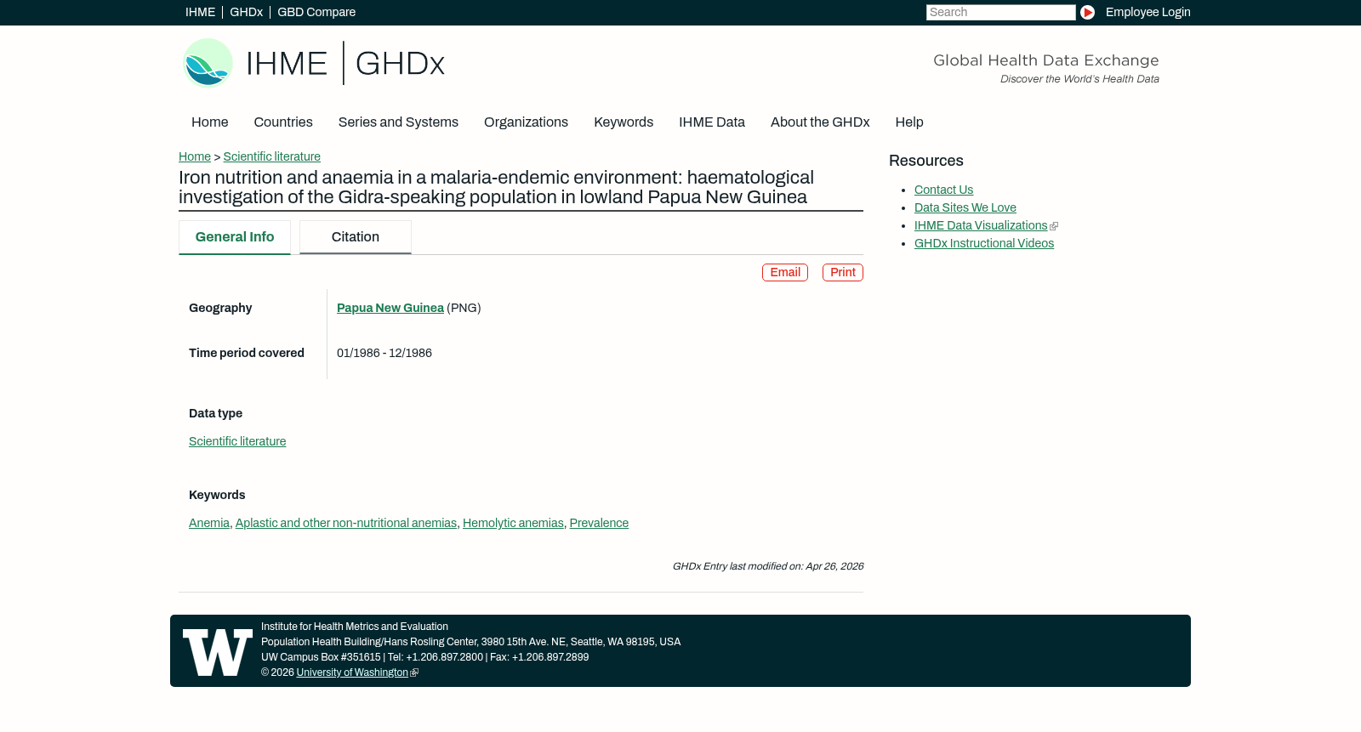Open GBD Compare in top bar
Image resolution: width=1361 pixels, height=732 pixels.
(x=316, y=12)
